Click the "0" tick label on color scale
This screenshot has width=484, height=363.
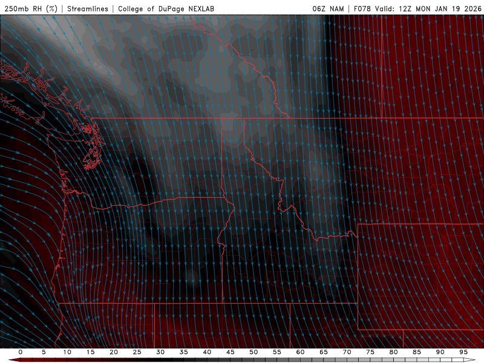pyautogui.click(x=21, y=352)
